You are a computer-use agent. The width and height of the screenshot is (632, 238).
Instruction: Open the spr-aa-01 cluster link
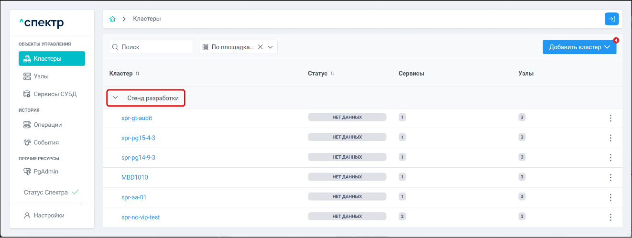(134, 197)
